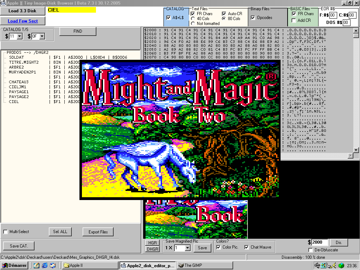360x270 pixels.
Task: Click the Might and Magic magnified picture
Action: (x=180, y=130)
